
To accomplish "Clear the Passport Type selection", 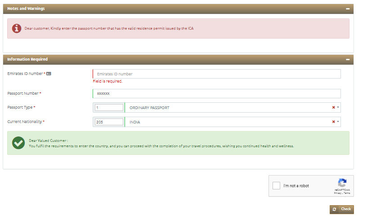I will tap(334, 107).
